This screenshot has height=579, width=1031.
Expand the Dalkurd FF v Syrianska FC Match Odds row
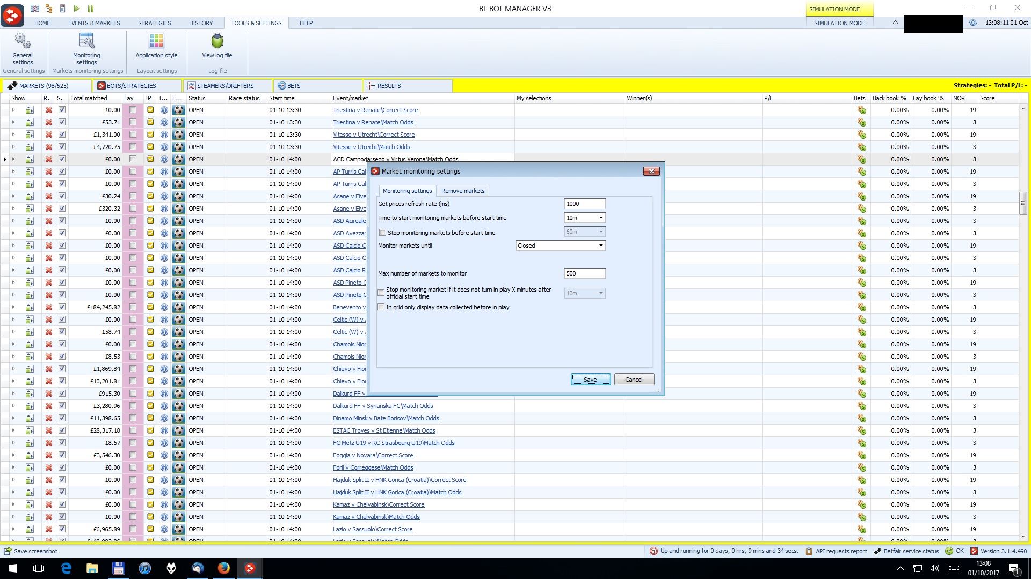click(13, 406)
